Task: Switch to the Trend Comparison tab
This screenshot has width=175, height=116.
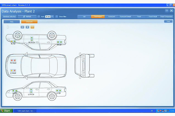Action: (x=166, y=17)
